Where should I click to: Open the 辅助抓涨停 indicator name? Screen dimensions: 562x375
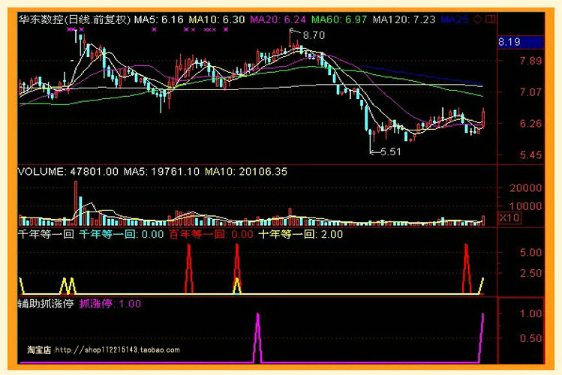[x=45, y=304]
